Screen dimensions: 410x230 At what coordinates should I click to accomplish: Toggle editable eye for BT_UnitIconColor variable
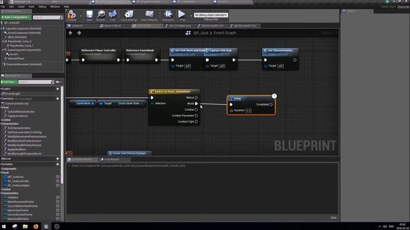point(58,181)
